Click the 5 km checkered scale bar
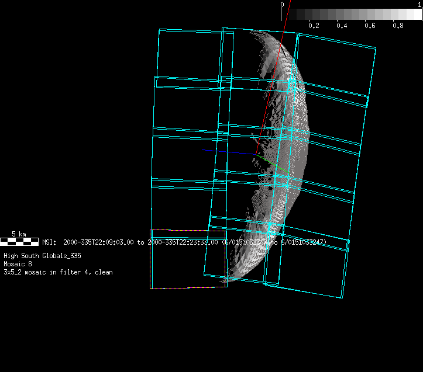The image size is (423, 372). point(19,241)
